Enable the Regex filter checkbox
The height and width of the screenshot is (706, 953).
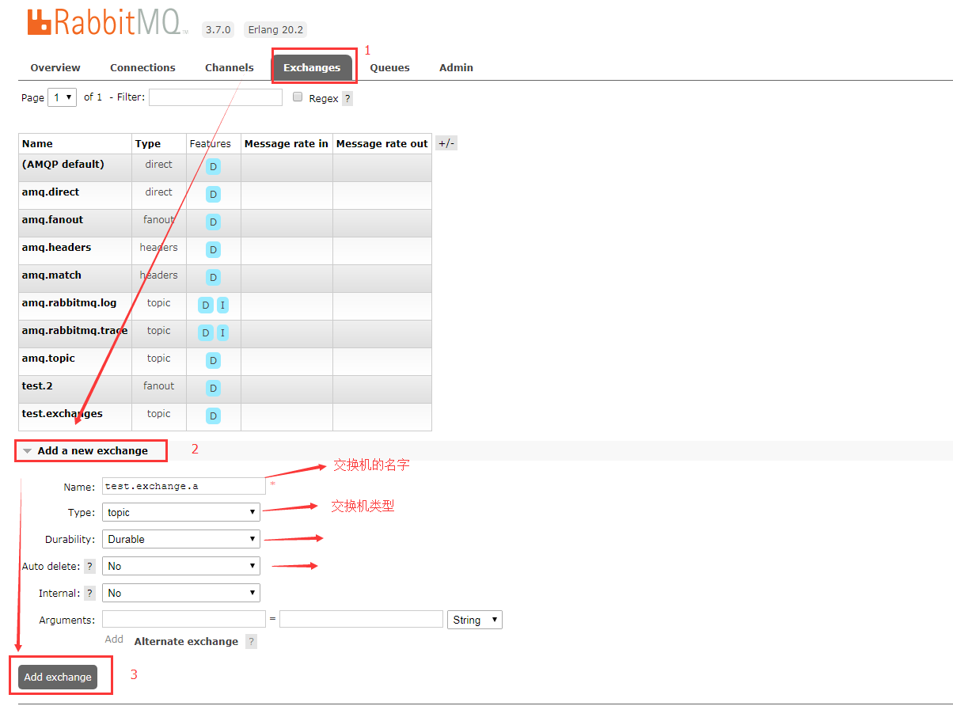point(298,97)
